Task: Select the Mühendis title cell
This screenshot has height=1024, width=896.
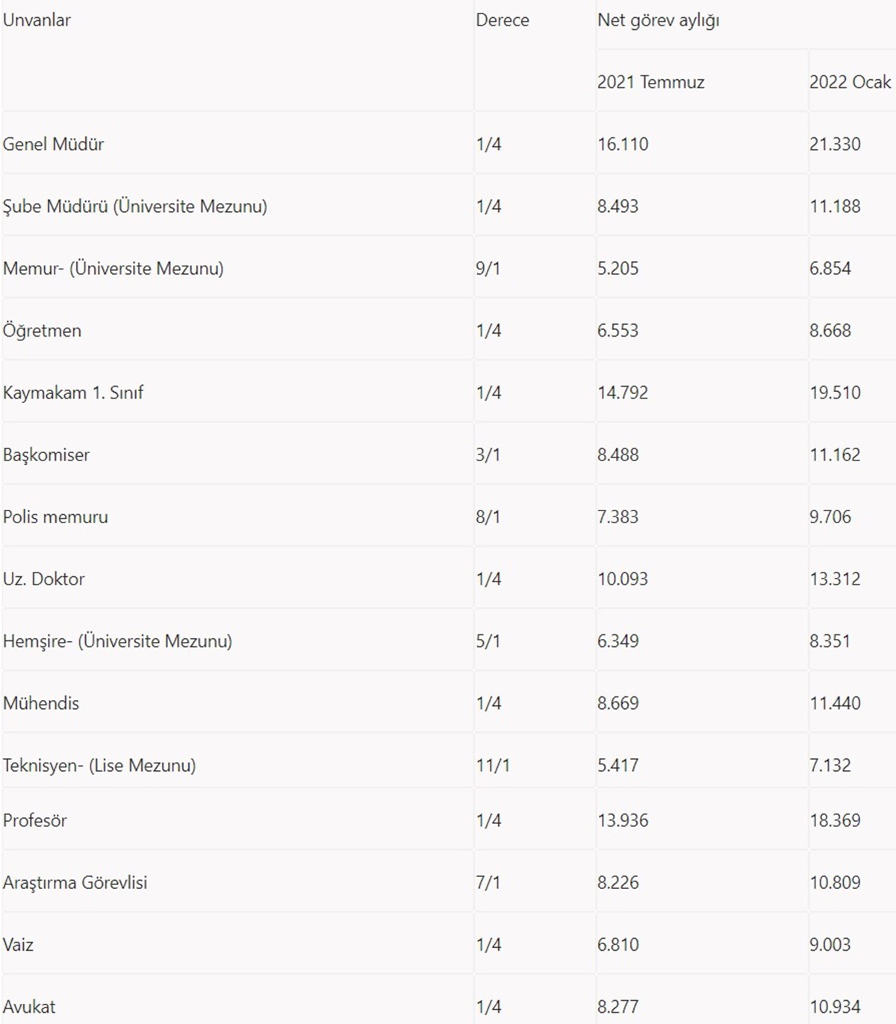Action: (41, 703)
